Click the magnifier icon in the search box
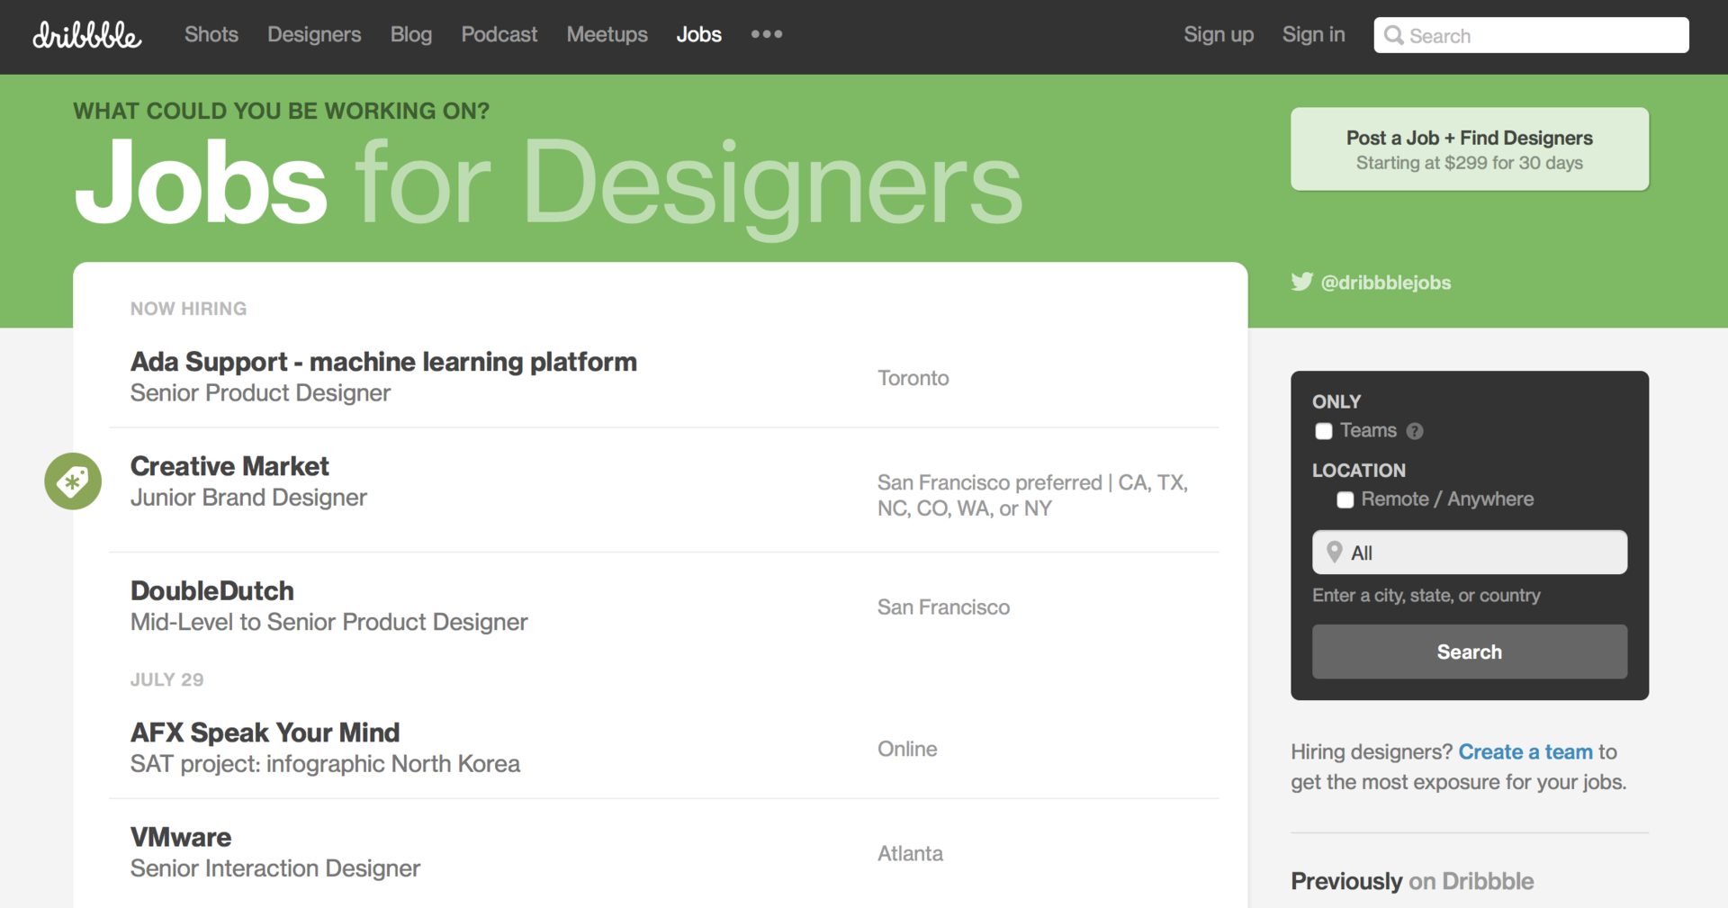Viewport: 1728px width, 908px height. click(1393, 35)
